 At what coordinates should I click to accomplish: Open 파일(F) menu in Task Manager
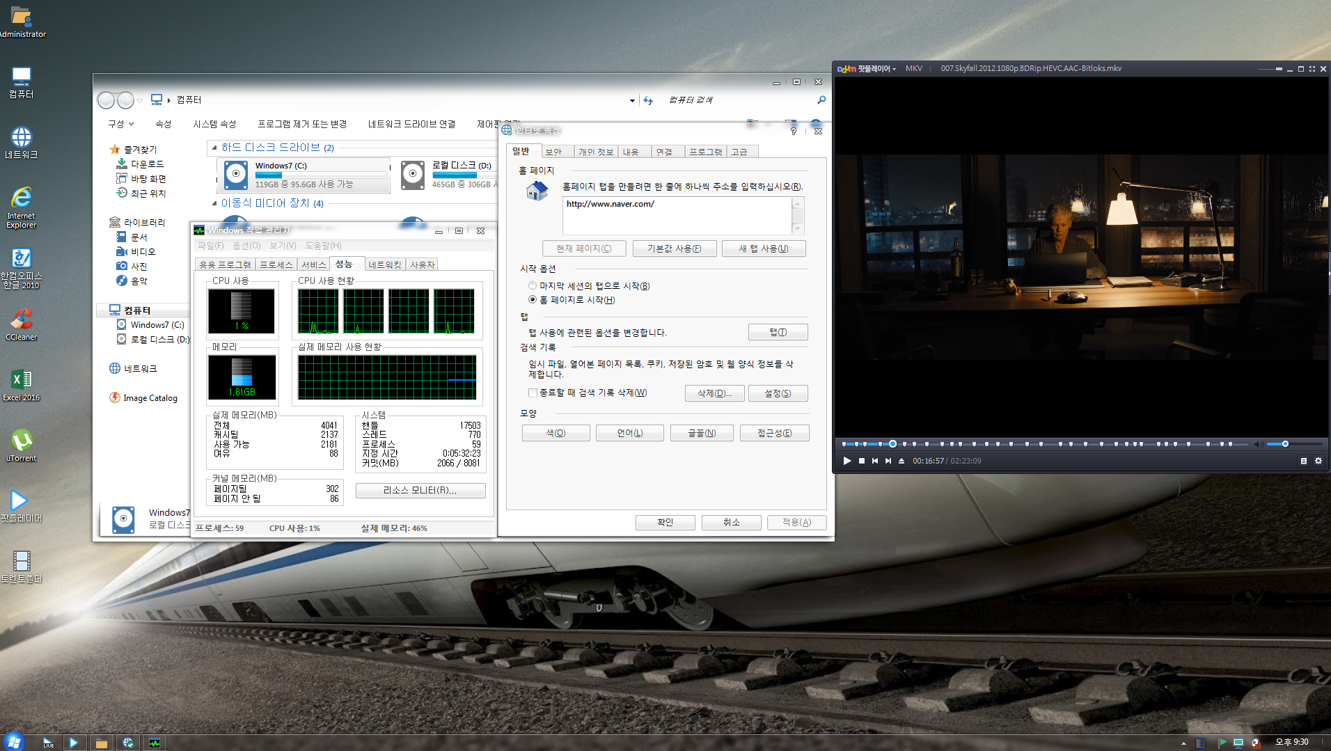pos(211,246)
